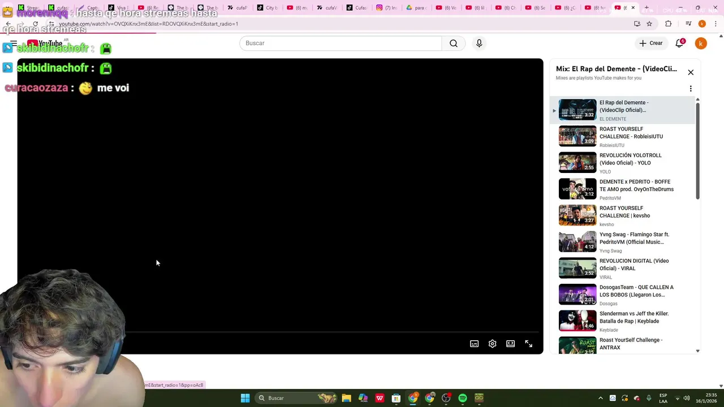Click the playlist scrollbar down arrow

[697, 351]
